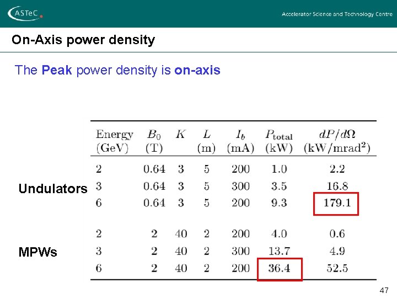Screen dimensions: 397x298
Task: Click the 'B0 (T)' column header
Action: pyautogui.click(x=154, y=141)
